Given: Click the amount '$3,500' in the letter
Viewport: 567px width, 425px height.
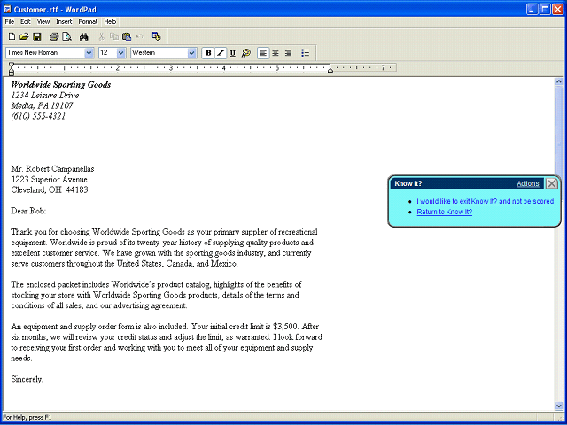Looking at the screenshot, I should tap(285, 327).
